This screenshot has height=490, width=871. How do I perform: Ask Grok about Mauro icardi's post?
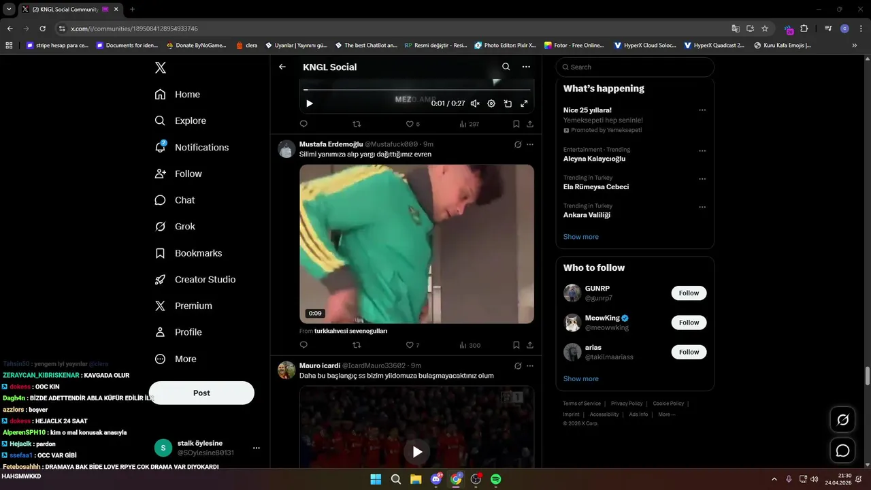click(518, 365)
